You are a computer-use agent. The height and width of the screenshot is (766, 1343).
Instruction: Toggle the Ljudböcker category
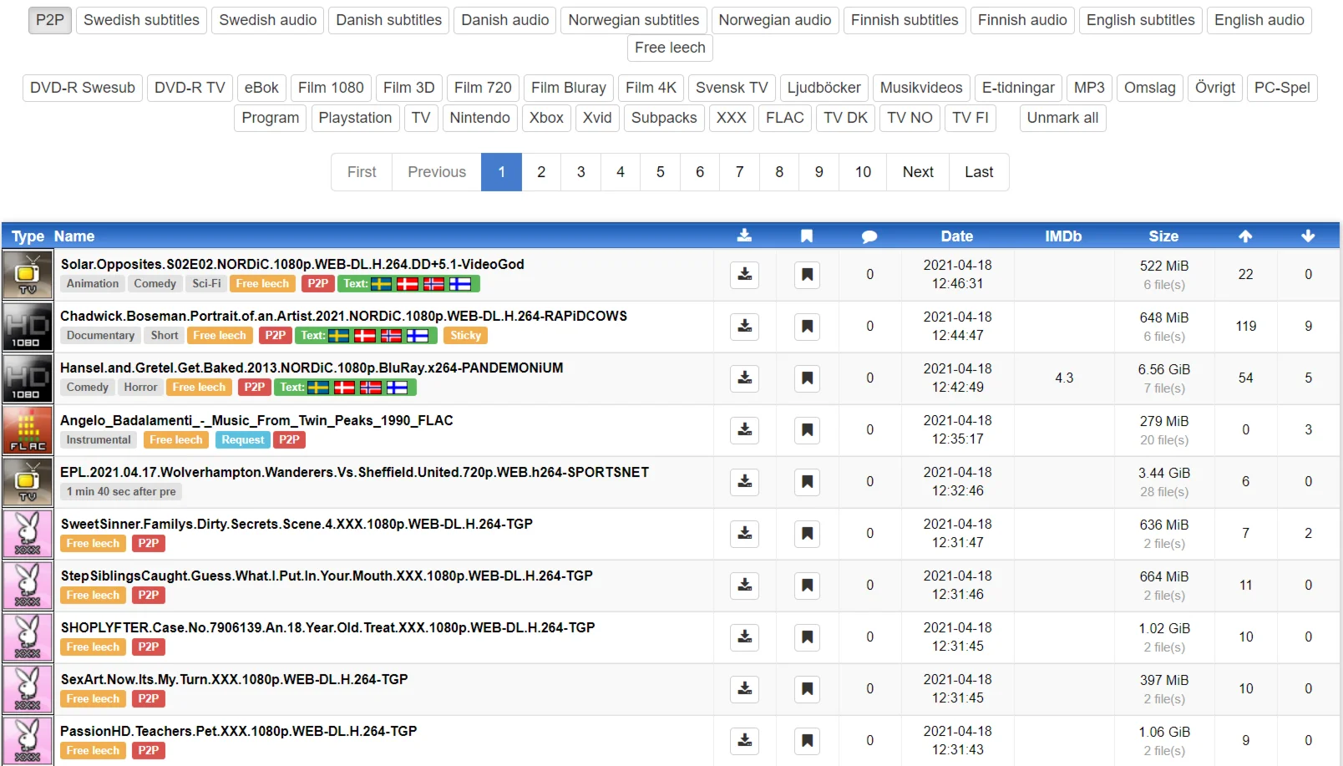824,88
